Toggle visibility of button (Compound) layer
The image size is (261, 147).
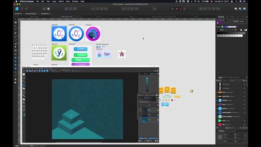[x=244, y=109]
